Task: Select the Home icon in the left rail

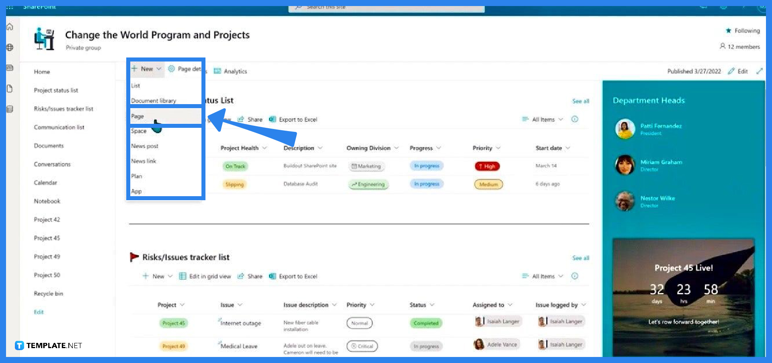Action: [x=10, y=27]
